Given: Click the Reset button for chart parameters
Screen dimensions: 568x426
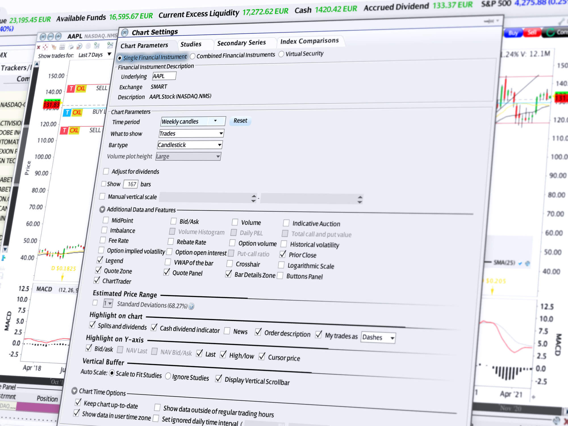Looking at the screenshot, I should click(241, 120).
